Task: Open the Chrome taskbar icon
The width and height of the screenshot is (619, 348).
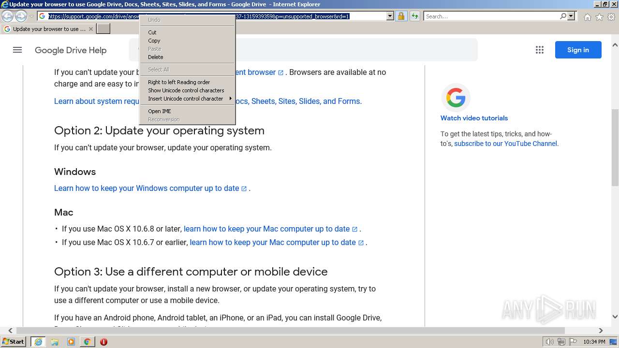Action: click(x=87, y=342)
